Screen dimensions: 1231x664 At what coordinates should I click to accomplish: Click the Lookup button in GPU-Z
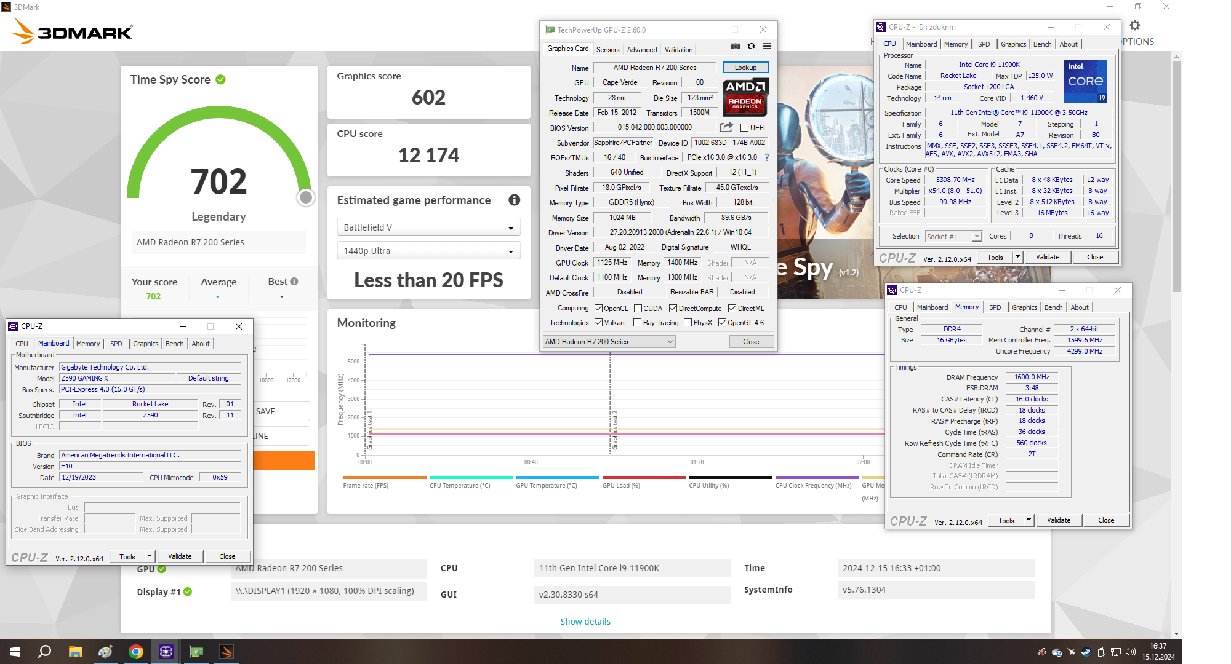click(x=745, y=68)
